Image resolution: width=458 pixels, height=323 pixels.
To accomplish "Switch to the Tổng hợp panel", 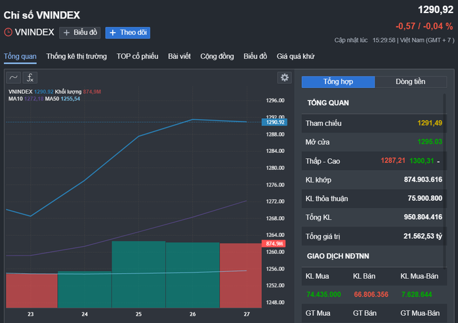I will [338, 82].
